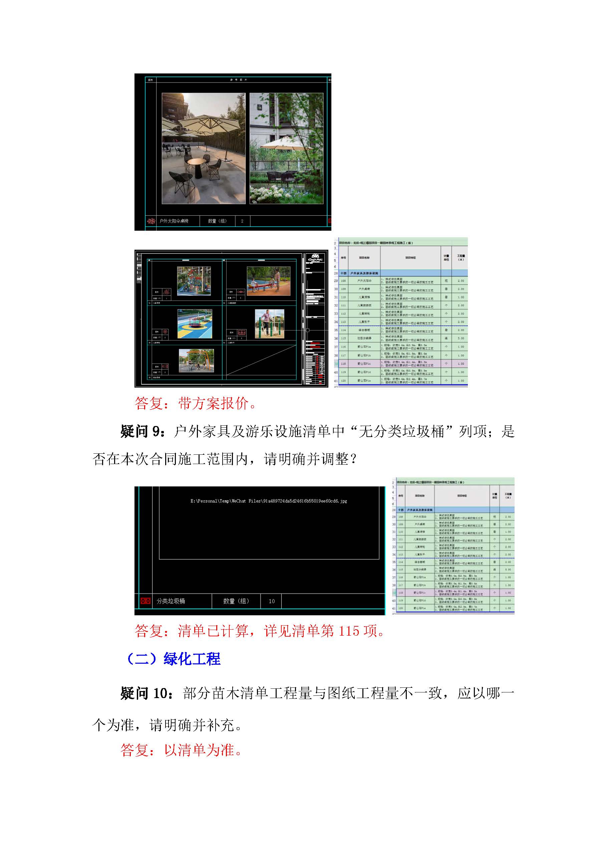Click the red reply 带方案报价
607x859 pixels.
click(x=196, y=403)
